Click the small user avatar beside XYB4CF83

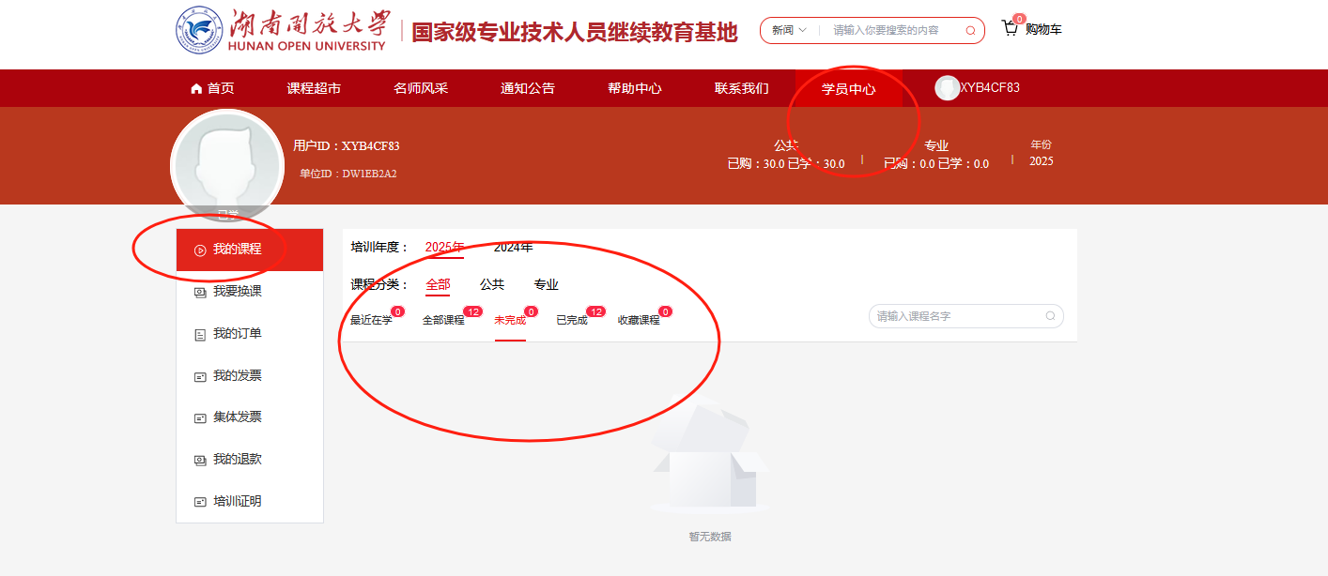[x=947, y=88]
